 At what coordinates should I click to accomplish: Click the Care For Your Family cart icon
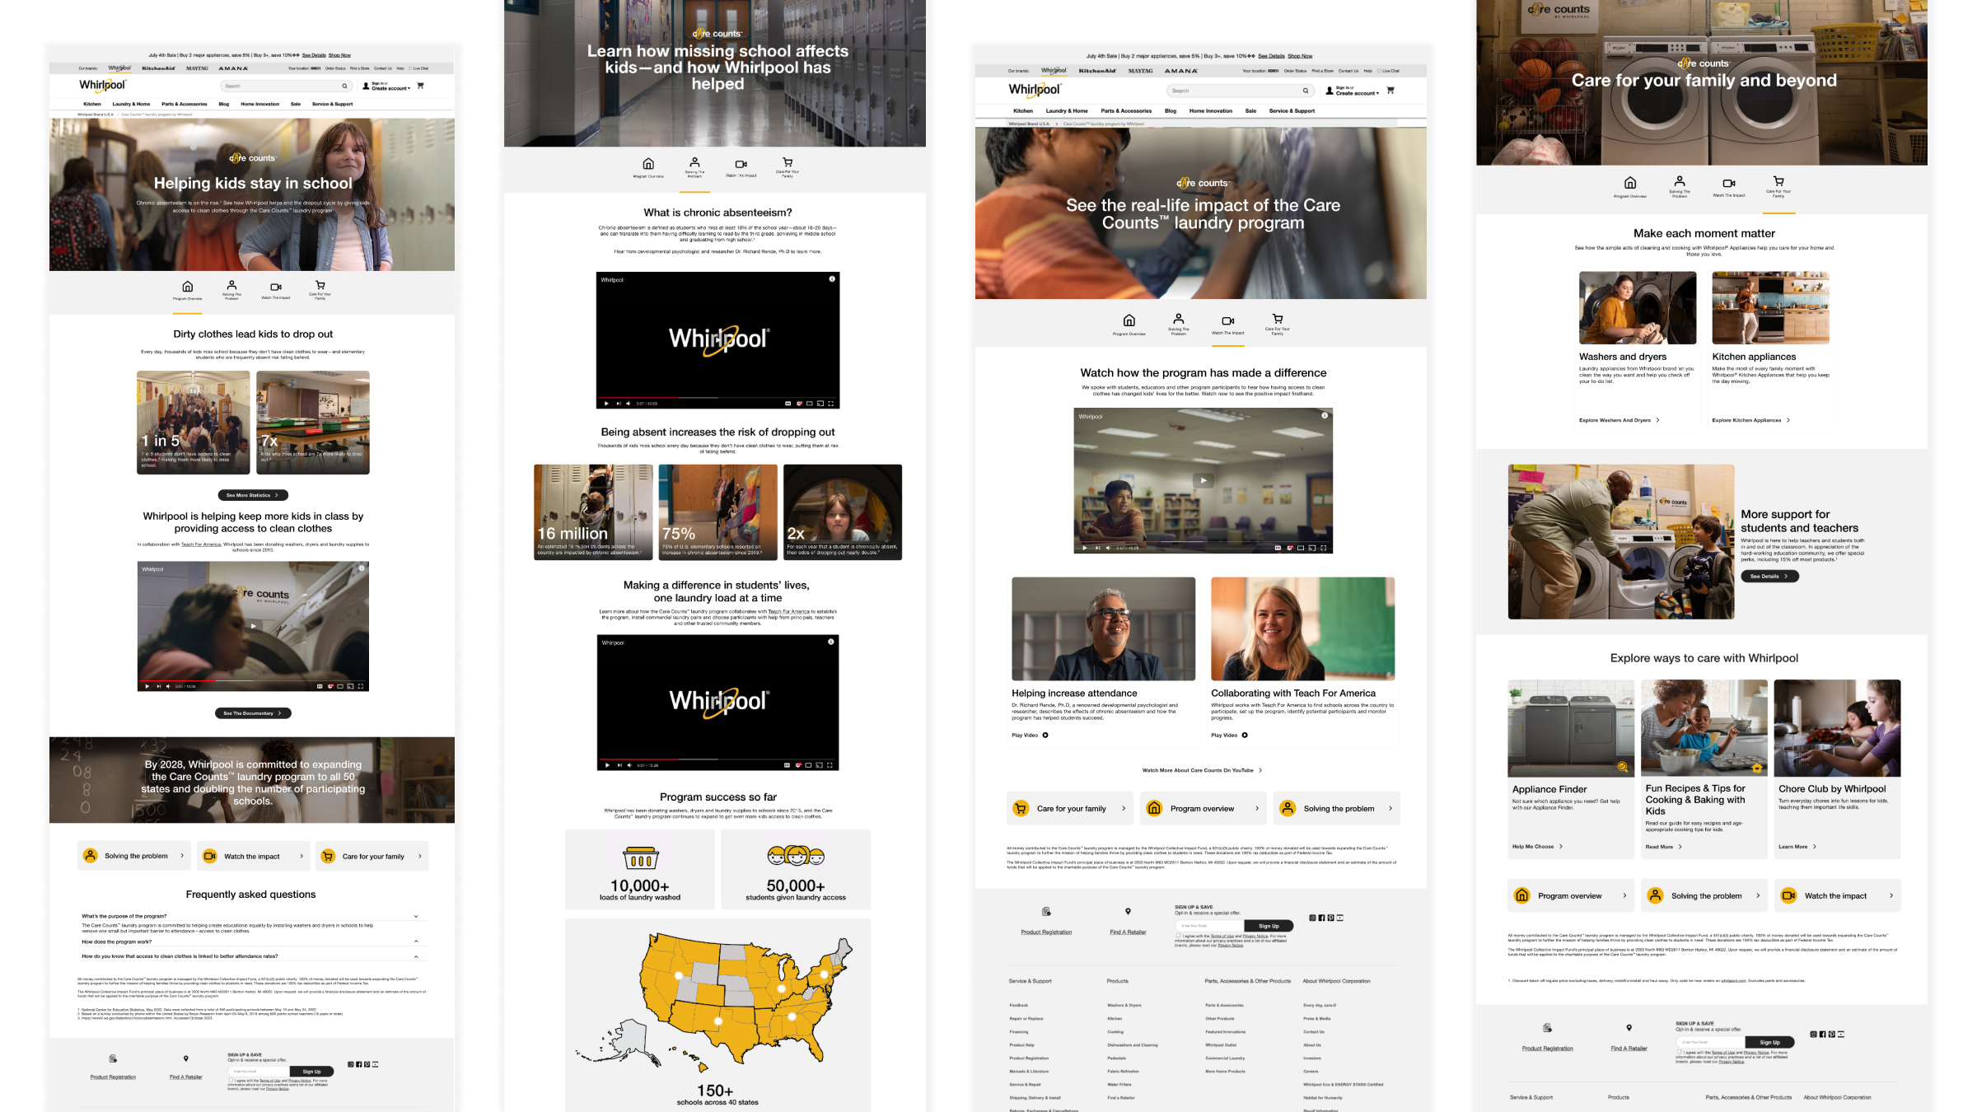pos(320,286)
